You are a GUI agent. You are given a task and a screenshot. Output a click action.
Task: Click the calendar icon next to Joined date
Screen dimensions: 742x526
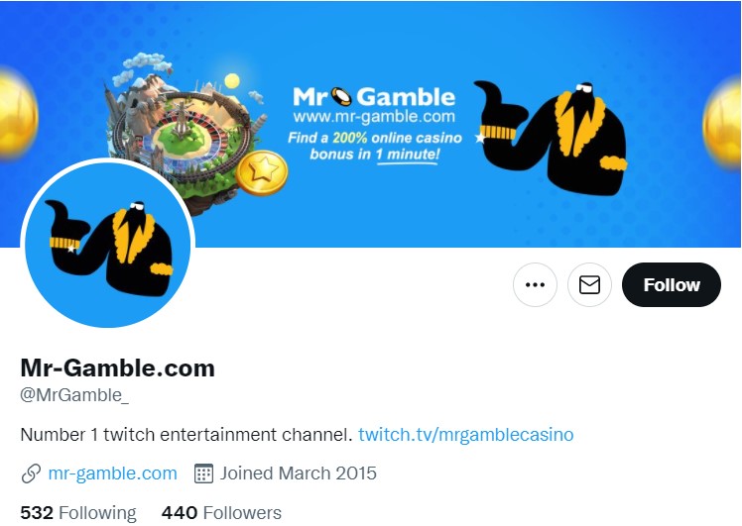tap(204, 473)
